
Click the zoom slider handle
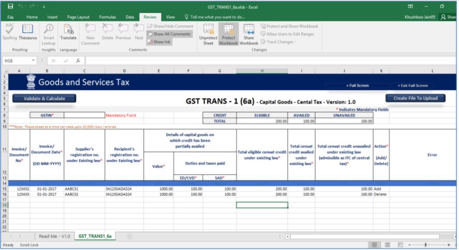click(x=425, y=245)
